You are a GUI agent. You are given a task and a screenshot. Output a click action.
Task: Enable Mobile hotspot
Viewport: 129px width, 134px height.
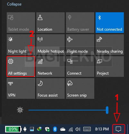(x=51, y=45)
